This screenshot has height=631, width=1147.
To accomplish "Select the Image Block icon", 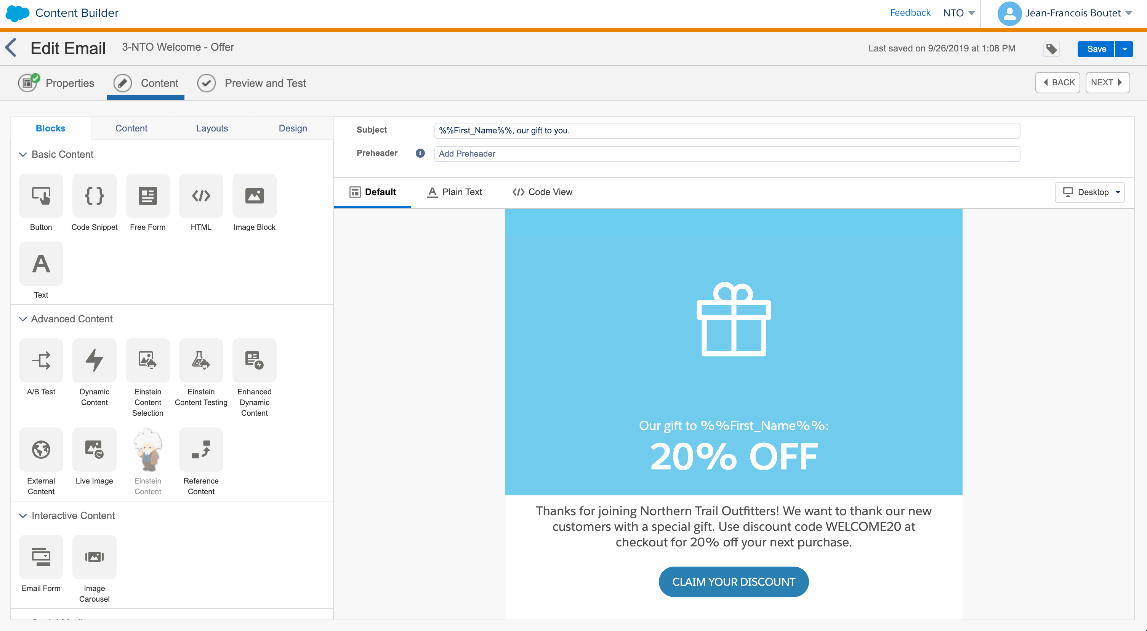I will [254, 195].
